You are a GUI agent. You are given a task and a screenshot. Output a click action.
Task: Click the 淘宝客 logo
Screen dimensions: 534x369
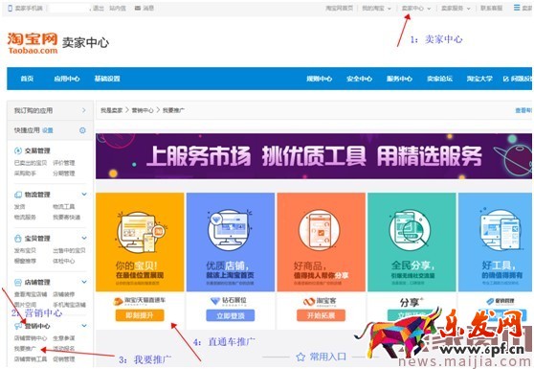320,301
